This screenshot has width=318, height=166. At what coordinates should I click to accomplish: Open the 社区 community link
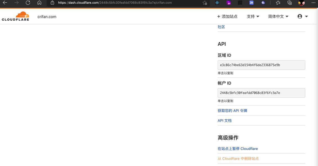click(x=221, y=27)
